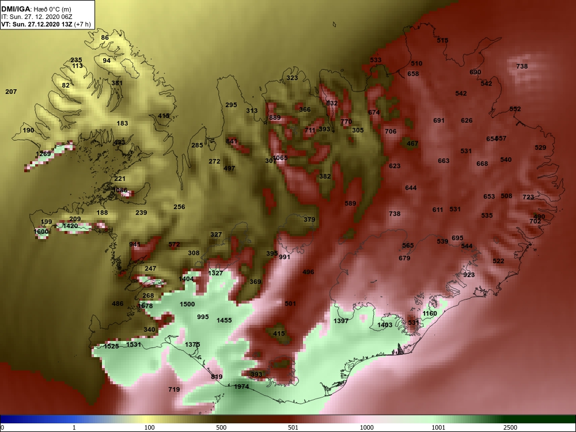Viewport: 576px width, 432px height.
Task: Click the 256 value on the map
Action: [179, 207]
